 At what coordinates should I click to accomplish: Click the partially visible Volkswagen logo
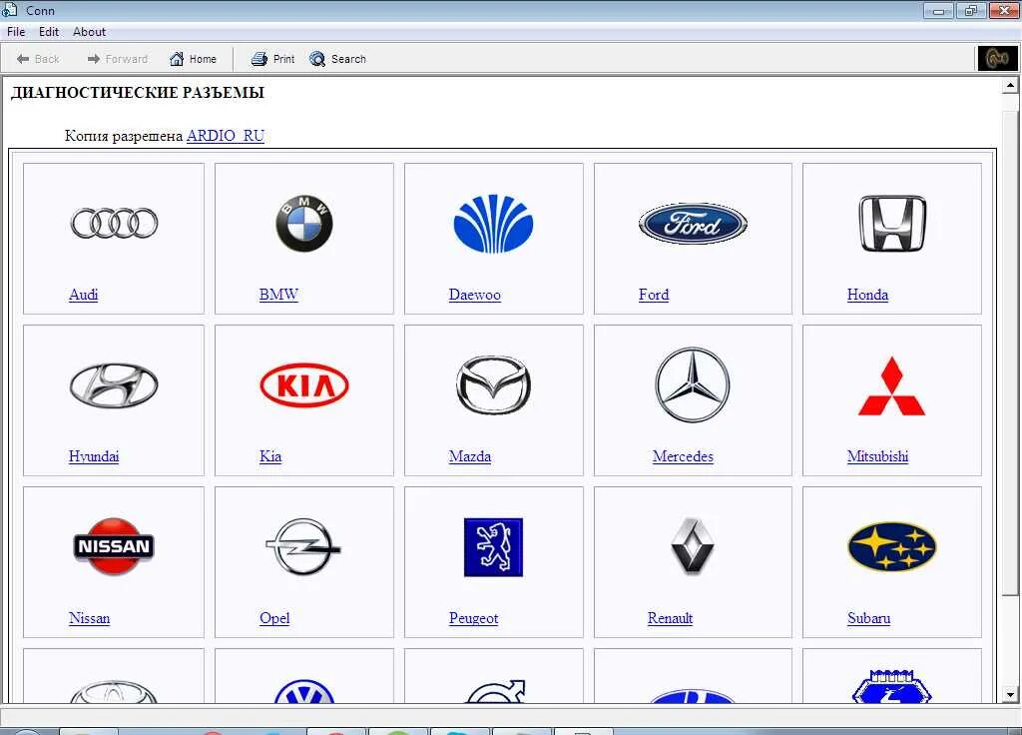coord(303,691)
